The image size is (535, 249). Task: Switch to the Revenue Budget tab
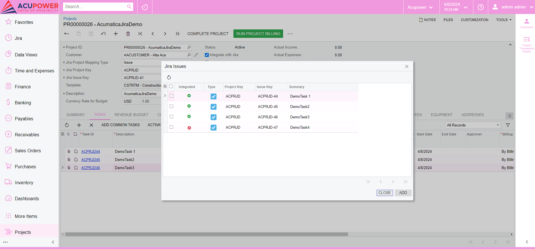click(x=131, y=115)
